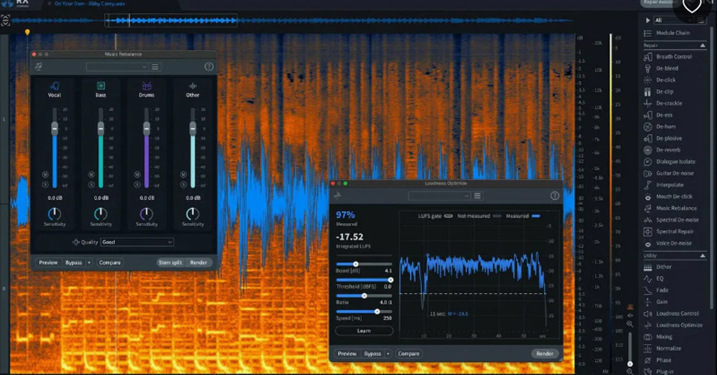
Task: Click the Learn button
Action: coord(364,331)
